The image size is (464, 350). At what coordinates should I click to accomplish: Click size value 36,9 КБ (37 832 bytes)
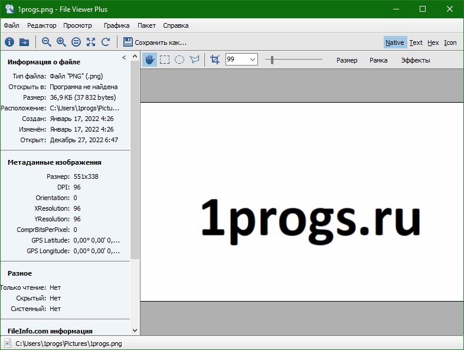coord(83,97)
